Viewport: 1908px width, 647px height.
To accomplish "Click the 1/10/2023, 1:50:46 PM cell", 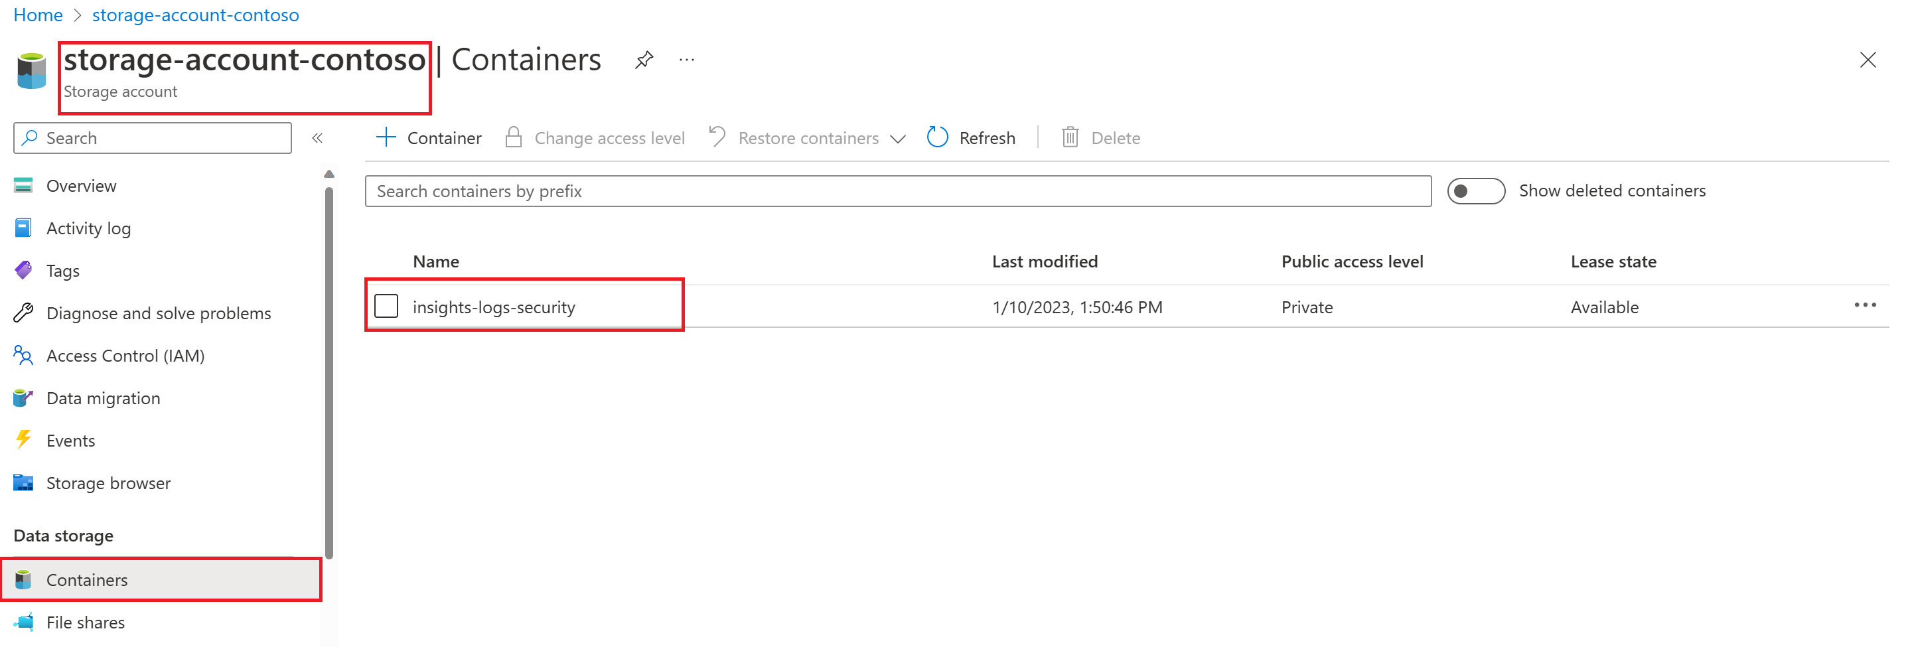I will pos(1077,307).
